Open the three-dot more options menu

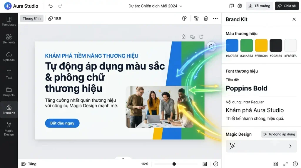215,19
